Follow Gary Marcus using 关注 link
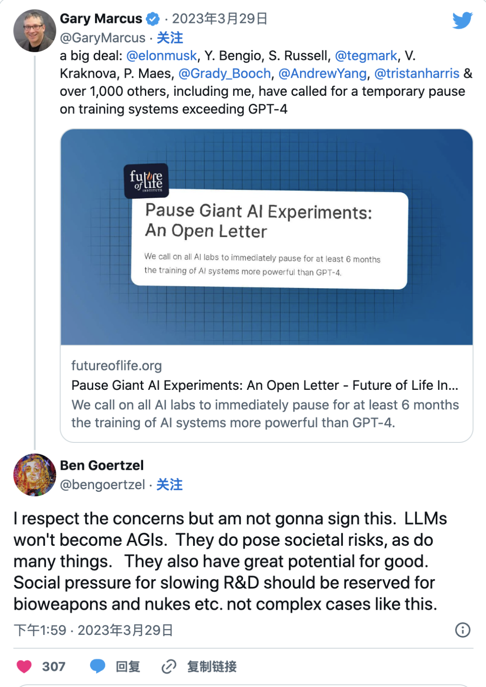This screenshot has height=687, width=486. point(170,38)
